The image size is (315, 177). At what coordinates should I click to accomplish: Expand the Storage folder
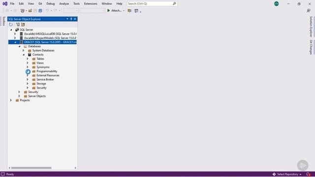(x=28, y=84)
